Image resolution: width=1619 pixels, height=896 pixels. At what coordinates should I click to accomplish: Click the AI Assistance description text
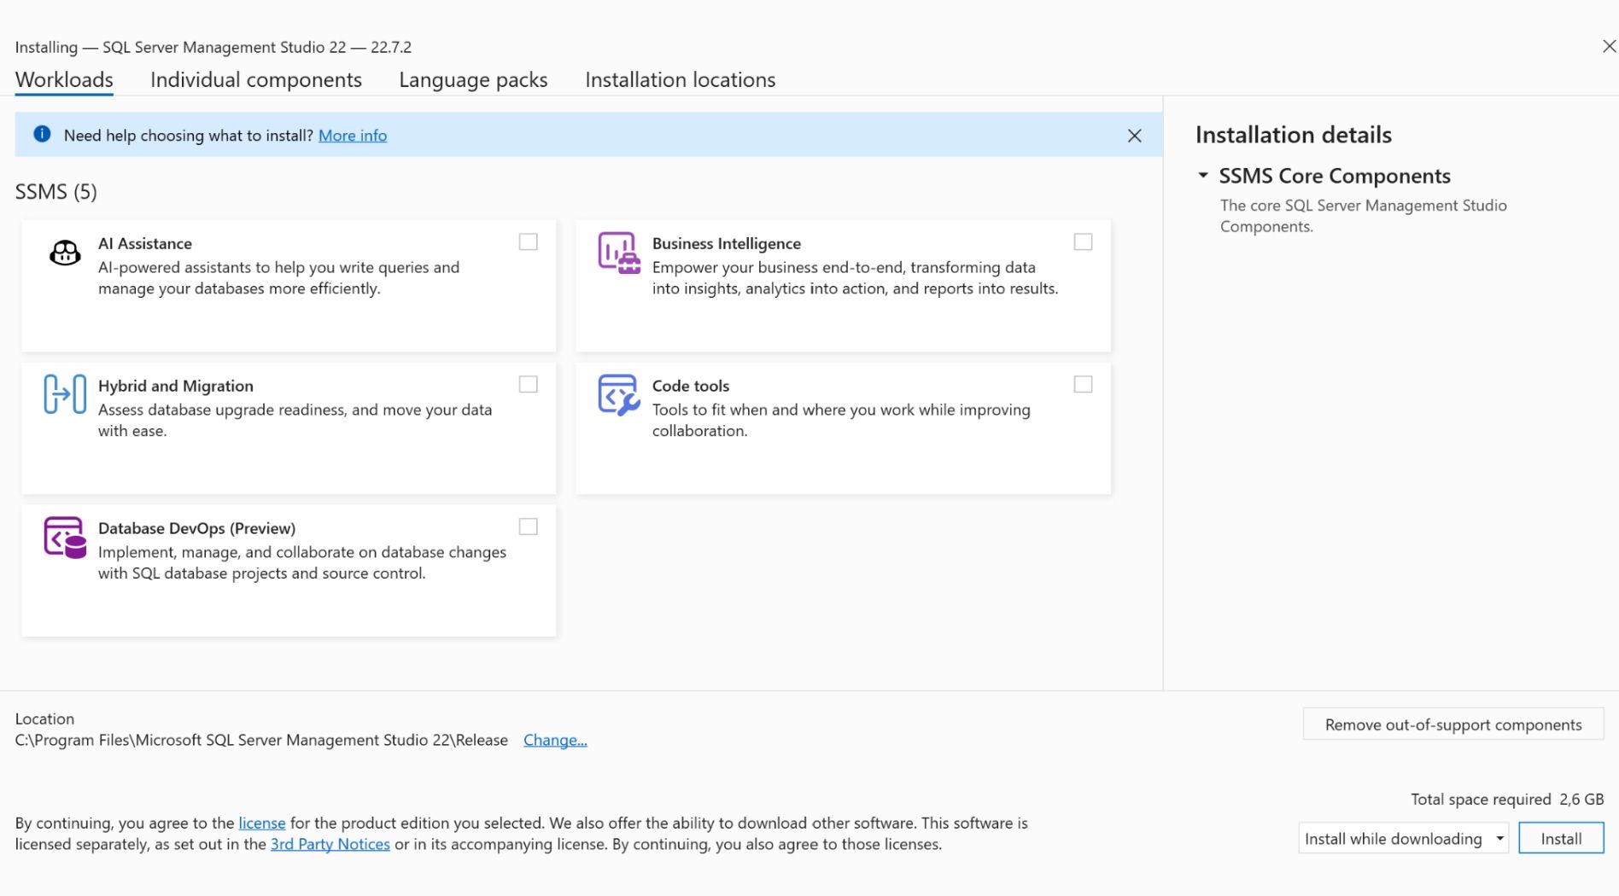click(x=278, y=278)
